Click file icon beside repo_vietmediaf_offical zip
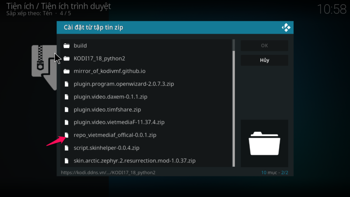 coord(66,135)
